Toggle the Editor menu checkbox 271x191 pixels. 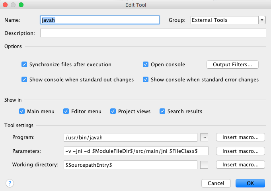(x=66, y=111)
